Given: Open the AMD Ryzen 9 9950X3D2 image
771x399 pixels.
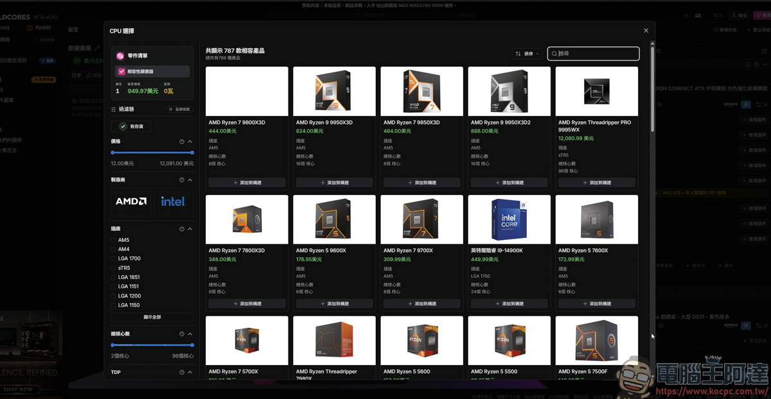Looking at the screenshot, I should click(x=509, y=91).
